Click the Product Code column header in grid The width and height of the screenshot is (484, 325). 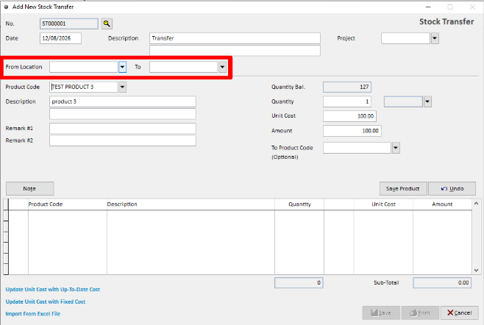[68, 204]
